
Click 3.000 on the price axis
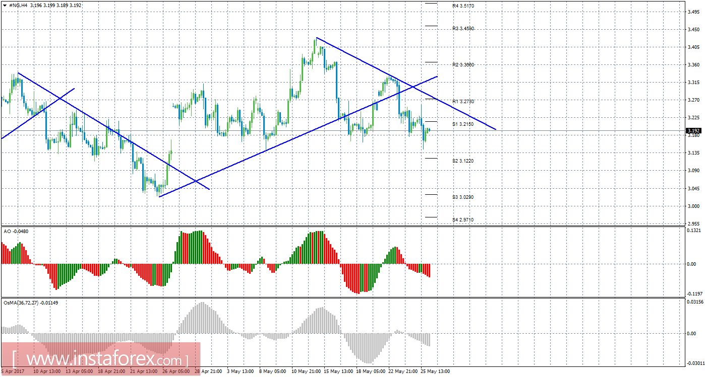coord(693,206)
